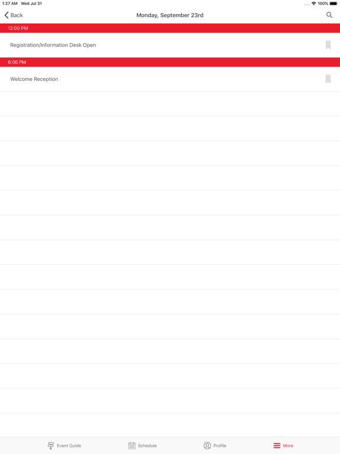Open Registration/Information Desk Open session details

point(170,45)
